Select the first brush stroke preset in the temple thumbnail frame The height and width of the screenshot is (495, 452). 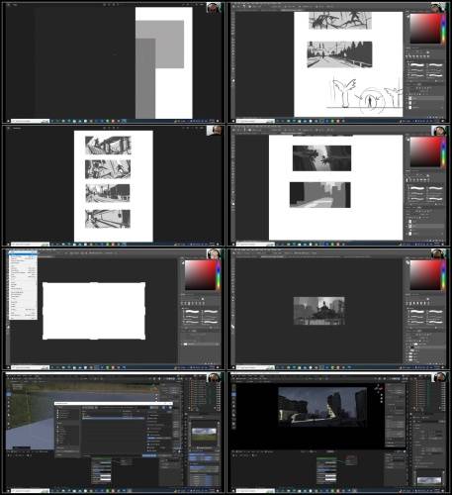(x=417, y=312)
